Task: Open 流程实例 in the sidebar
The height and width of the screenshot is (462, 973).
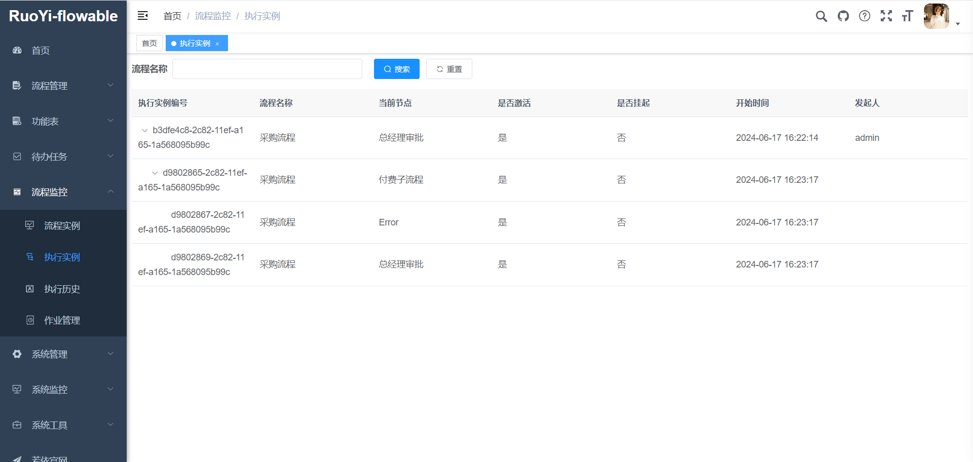Action: click(62, 225)
